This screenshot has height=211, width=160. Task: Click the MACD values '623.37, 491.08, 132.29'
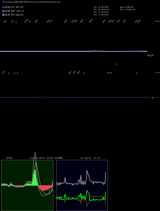[49, 158]
